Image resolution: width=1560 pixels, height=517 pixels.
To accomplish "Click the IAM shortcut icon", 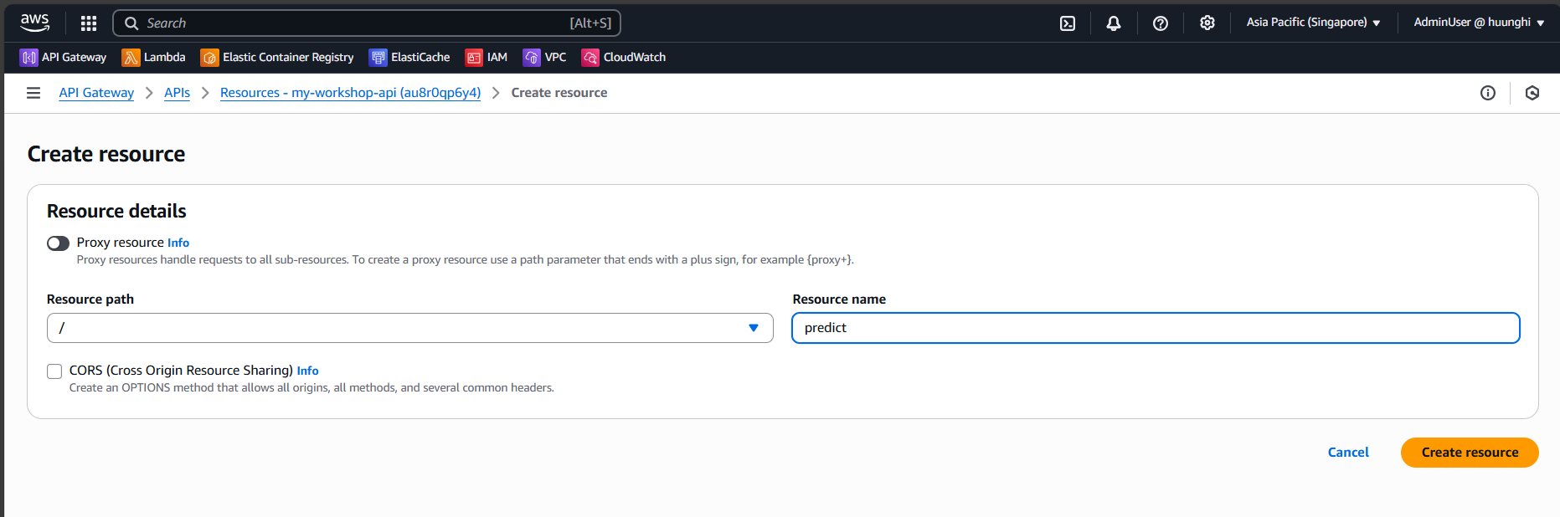I will [474, 57].
